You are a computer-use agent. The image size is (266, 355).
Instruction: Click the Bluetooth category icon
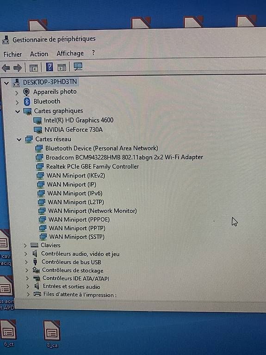27,102
